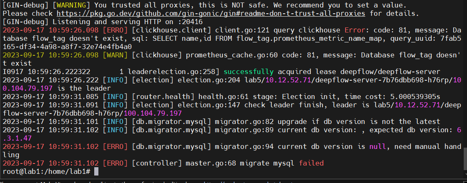This screenshot has height=183, width=467.
Task: Click the red "failed" word after migrate mysql
Action: tap(311, 163)
